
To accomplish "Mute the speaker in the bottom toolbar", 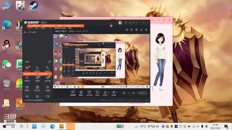I will coord(113,93).
